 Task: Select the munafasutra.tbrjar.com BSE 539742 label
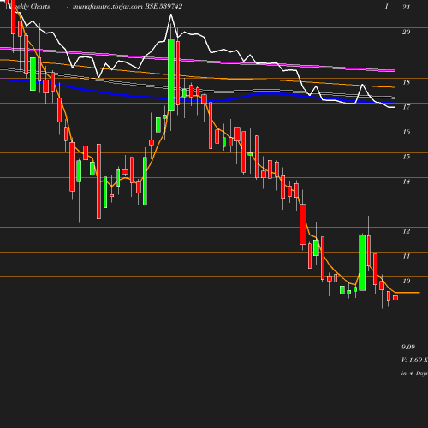pos(128,7)
